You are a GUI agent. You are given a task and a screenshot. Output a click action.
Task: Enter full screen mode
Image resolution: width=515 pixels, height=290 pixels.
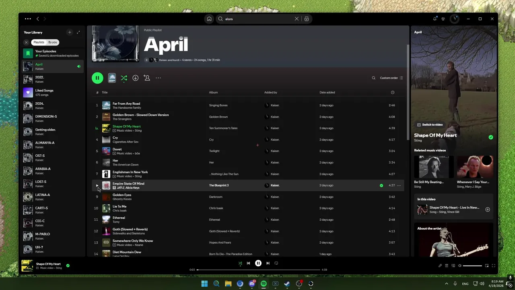(x=494, y=266)
